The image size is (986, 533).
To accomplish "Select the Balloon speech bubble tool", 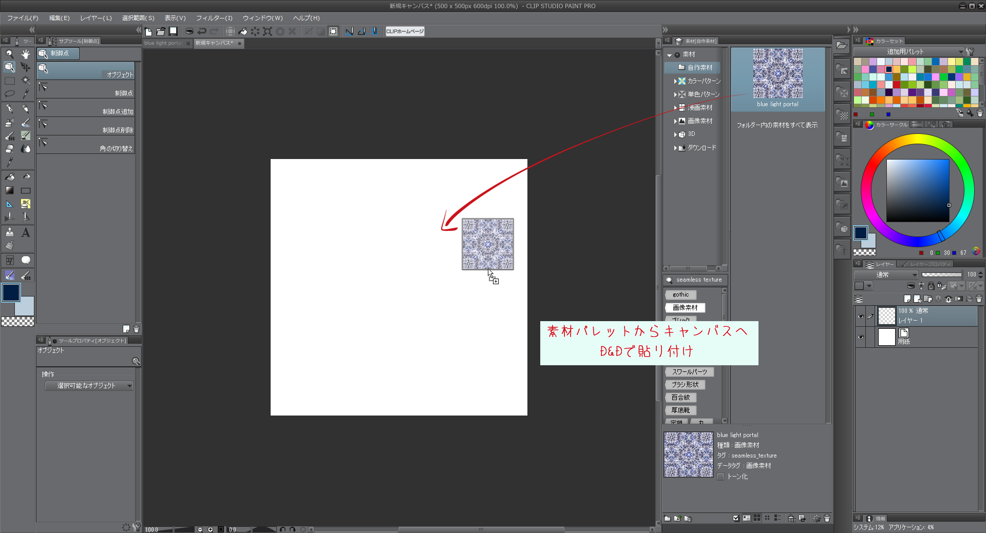I will pyautogui.click(x=25, y=260).
